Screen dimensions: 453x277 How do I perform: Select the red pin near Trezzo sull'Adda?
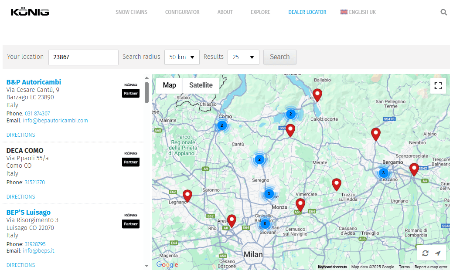click(336, 185)
